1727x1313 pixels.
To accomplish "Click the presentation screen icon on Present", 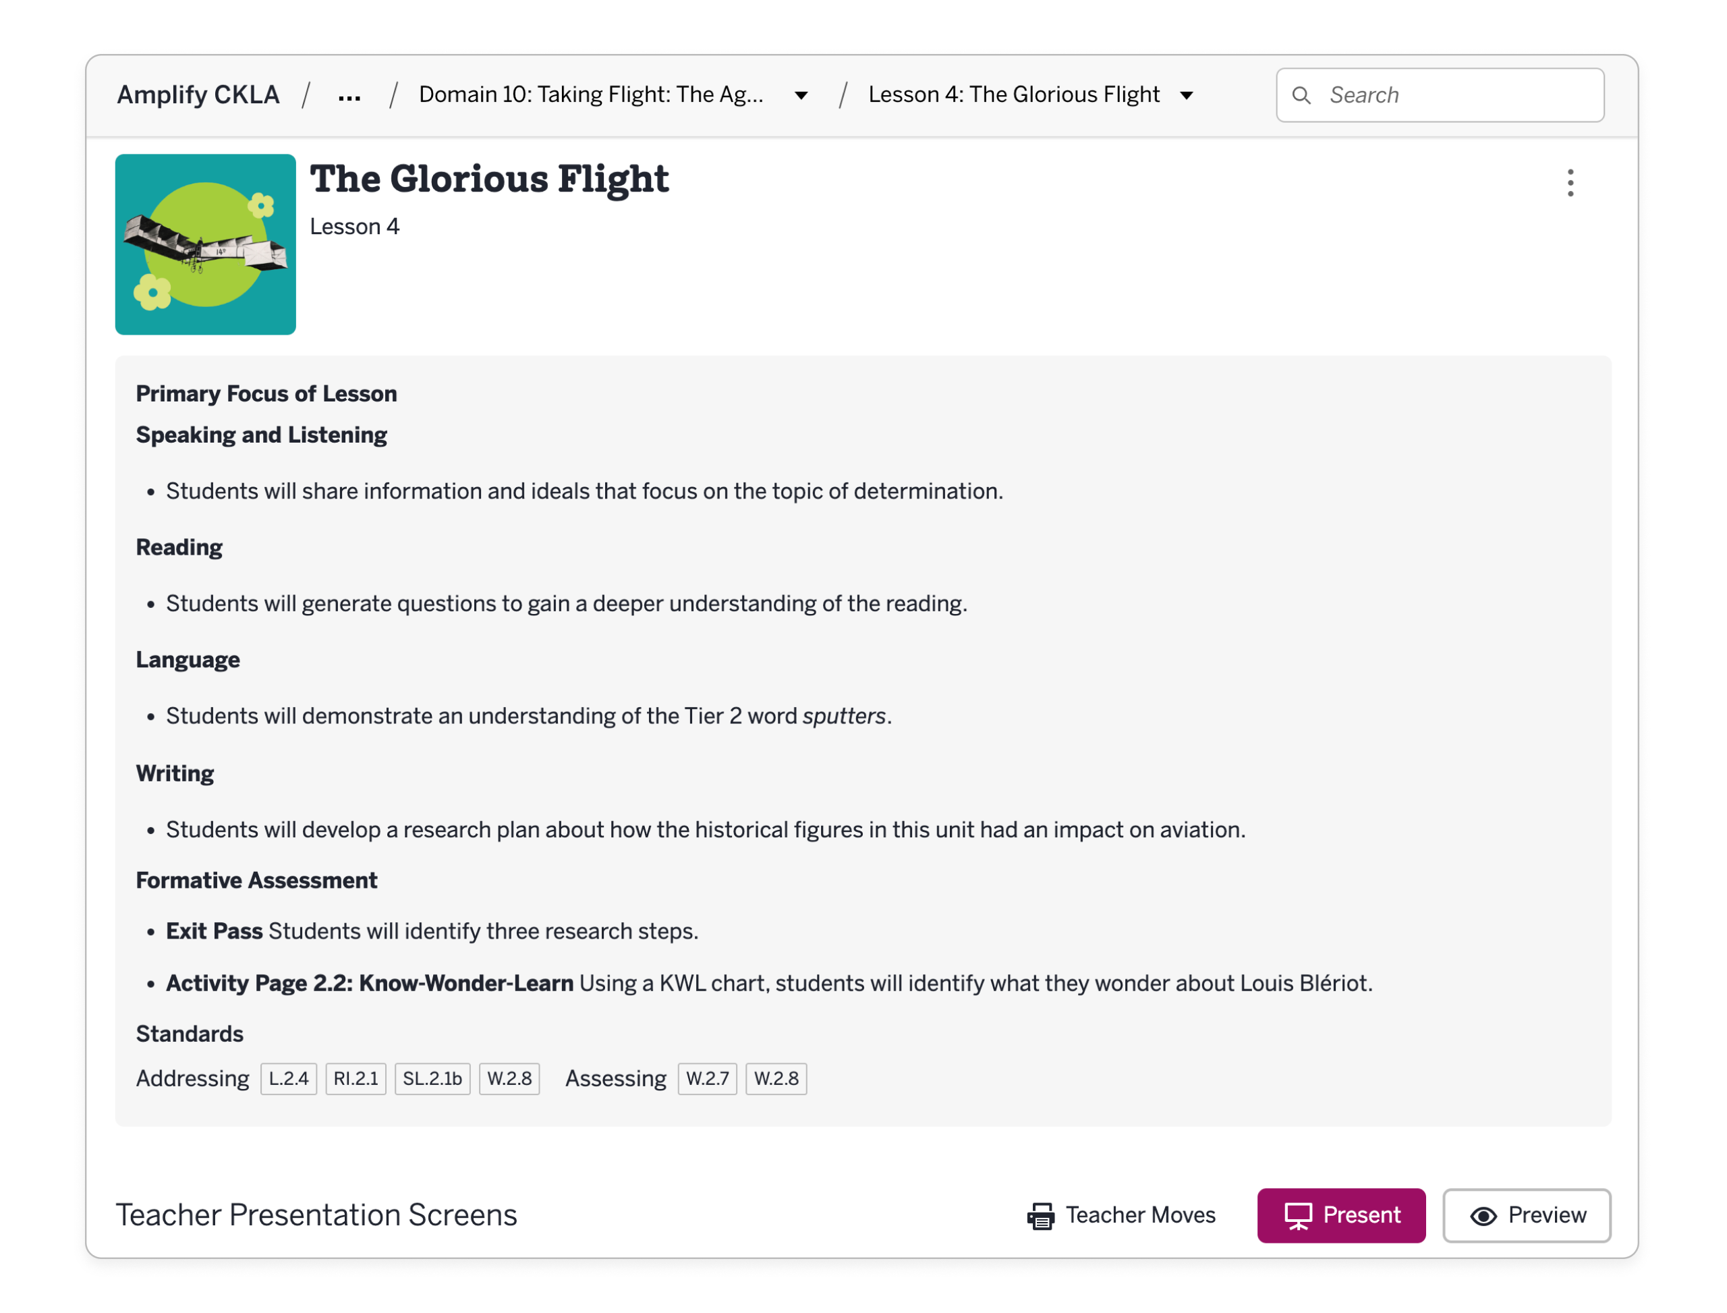I will (x=1297, y=1215).
